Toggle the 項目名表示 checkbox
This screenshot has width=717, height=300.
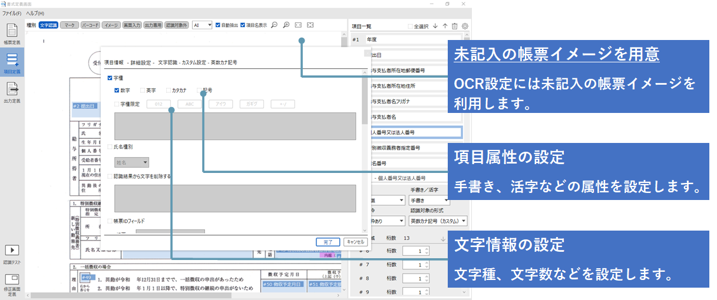[x=243, y=25]
